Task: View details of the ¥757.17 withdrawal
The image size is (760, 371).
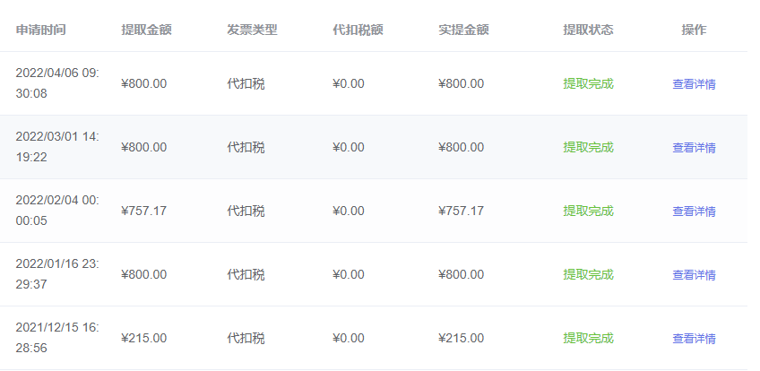Action: point(694,211)
